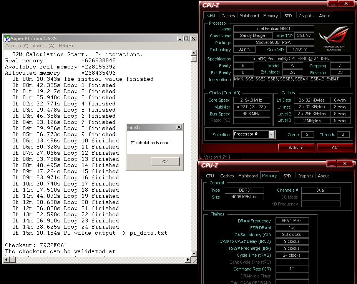Click the Level 3 cache value 2 MBytes
Viewport: 357px width, 284px height.
312,120
